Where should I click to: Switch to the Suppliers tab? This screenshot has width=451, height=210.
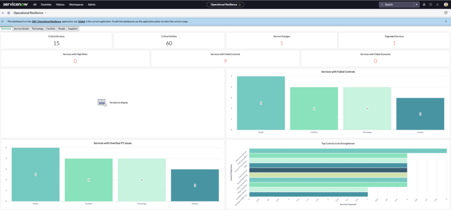click(73, 29)
